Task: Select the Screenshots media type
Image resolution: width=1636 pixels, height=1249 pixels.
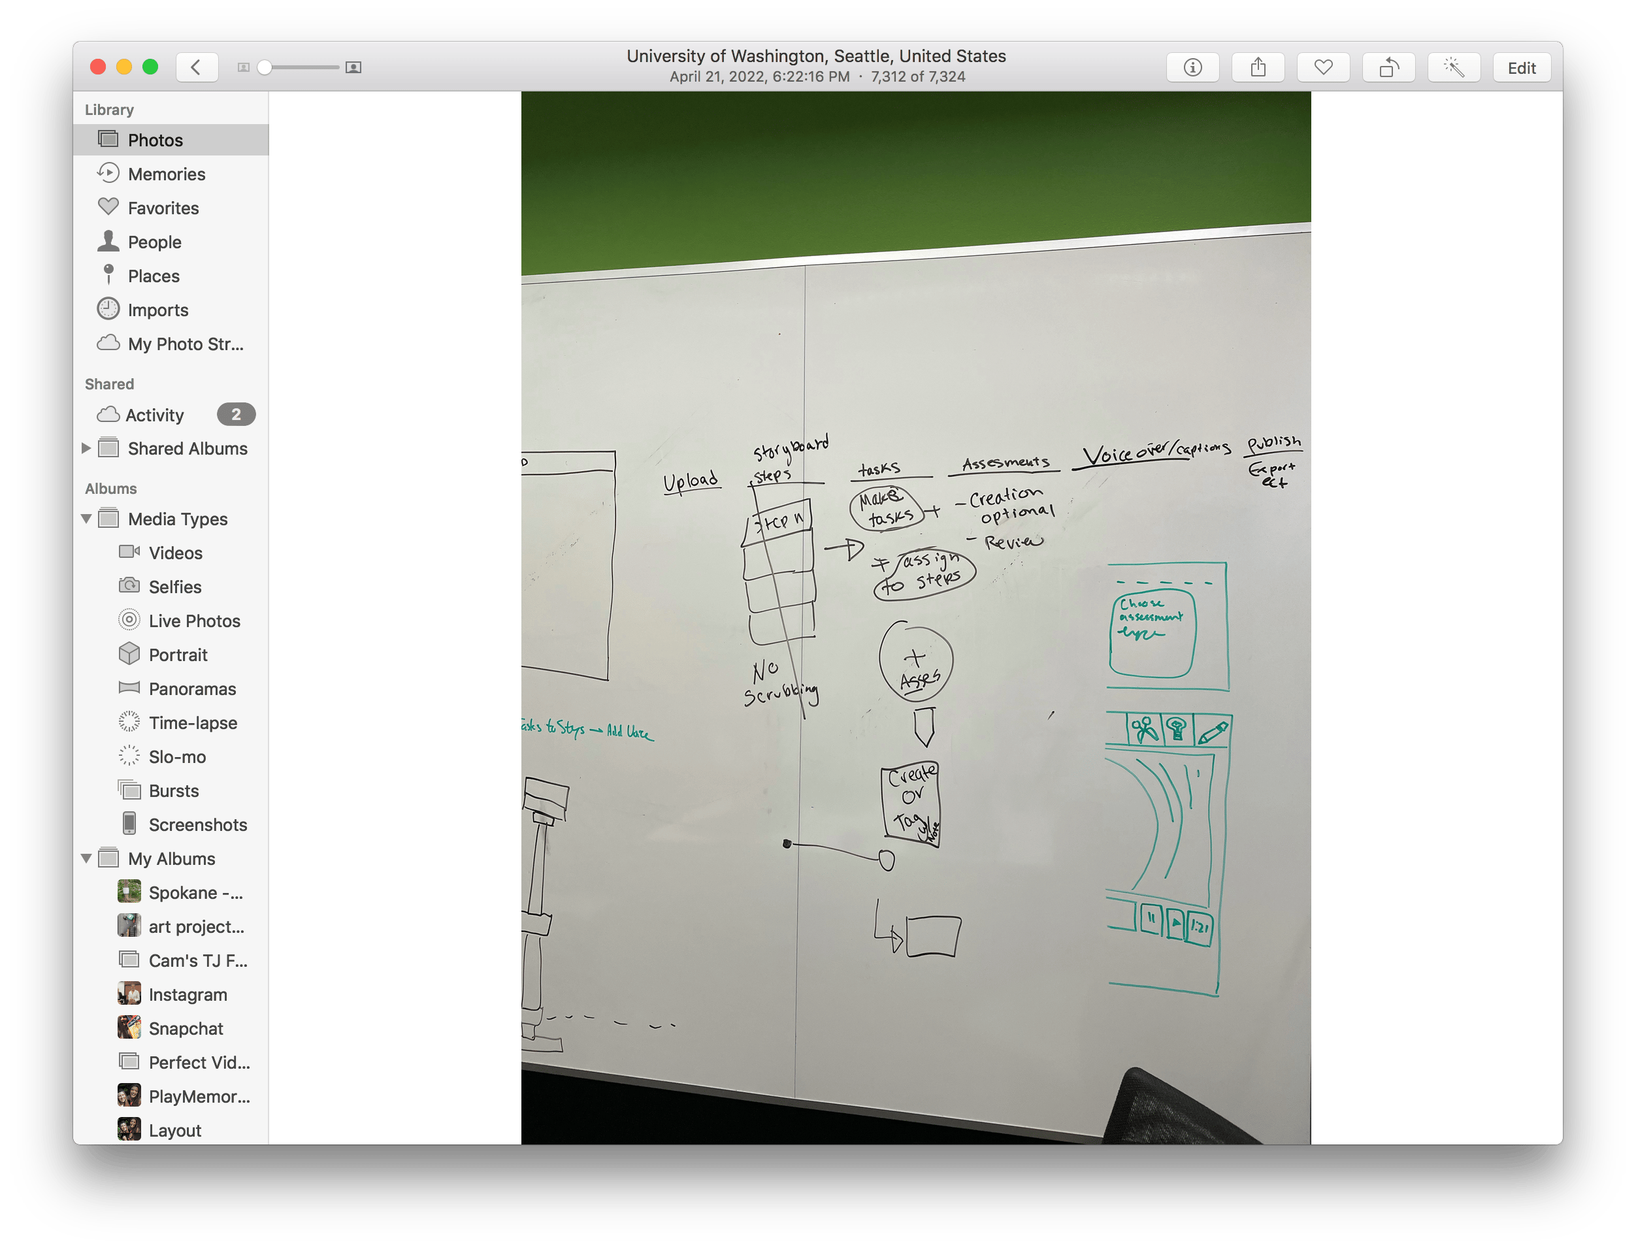Action: coord(197,824)
